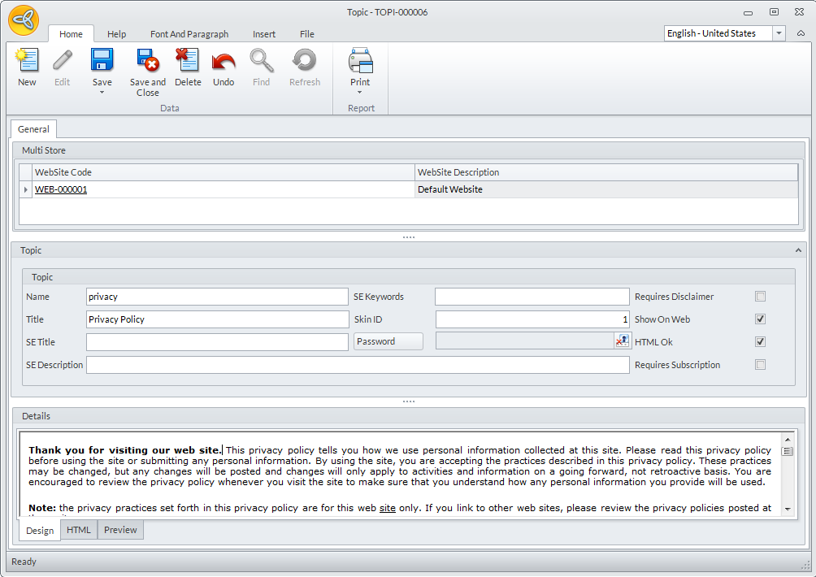
Task: Click the Password button
Action: [388, 341]
